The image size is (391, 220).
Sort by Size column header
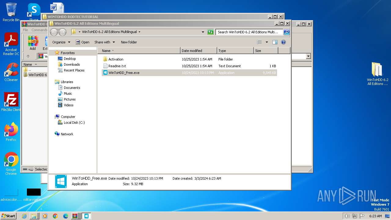(x=266, y=51)
